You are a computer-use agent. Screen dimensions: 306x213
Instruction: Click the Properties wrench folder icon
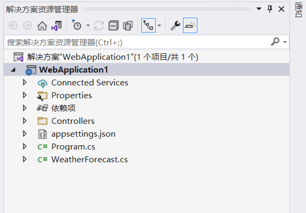(x=42, y=96)
